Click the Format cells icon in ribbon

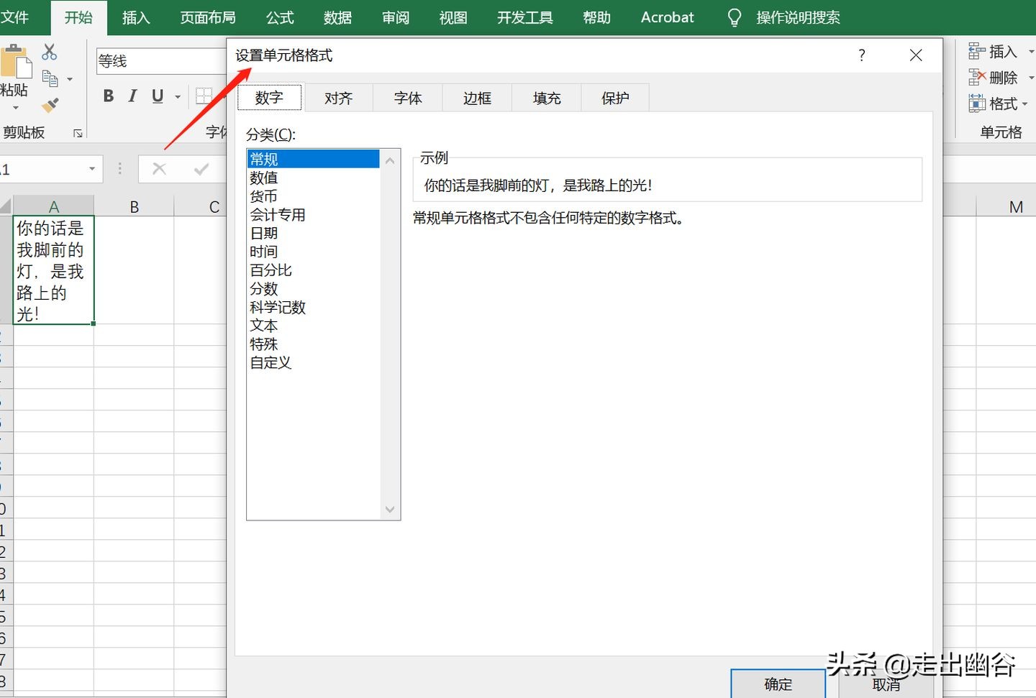coord(976,104)
